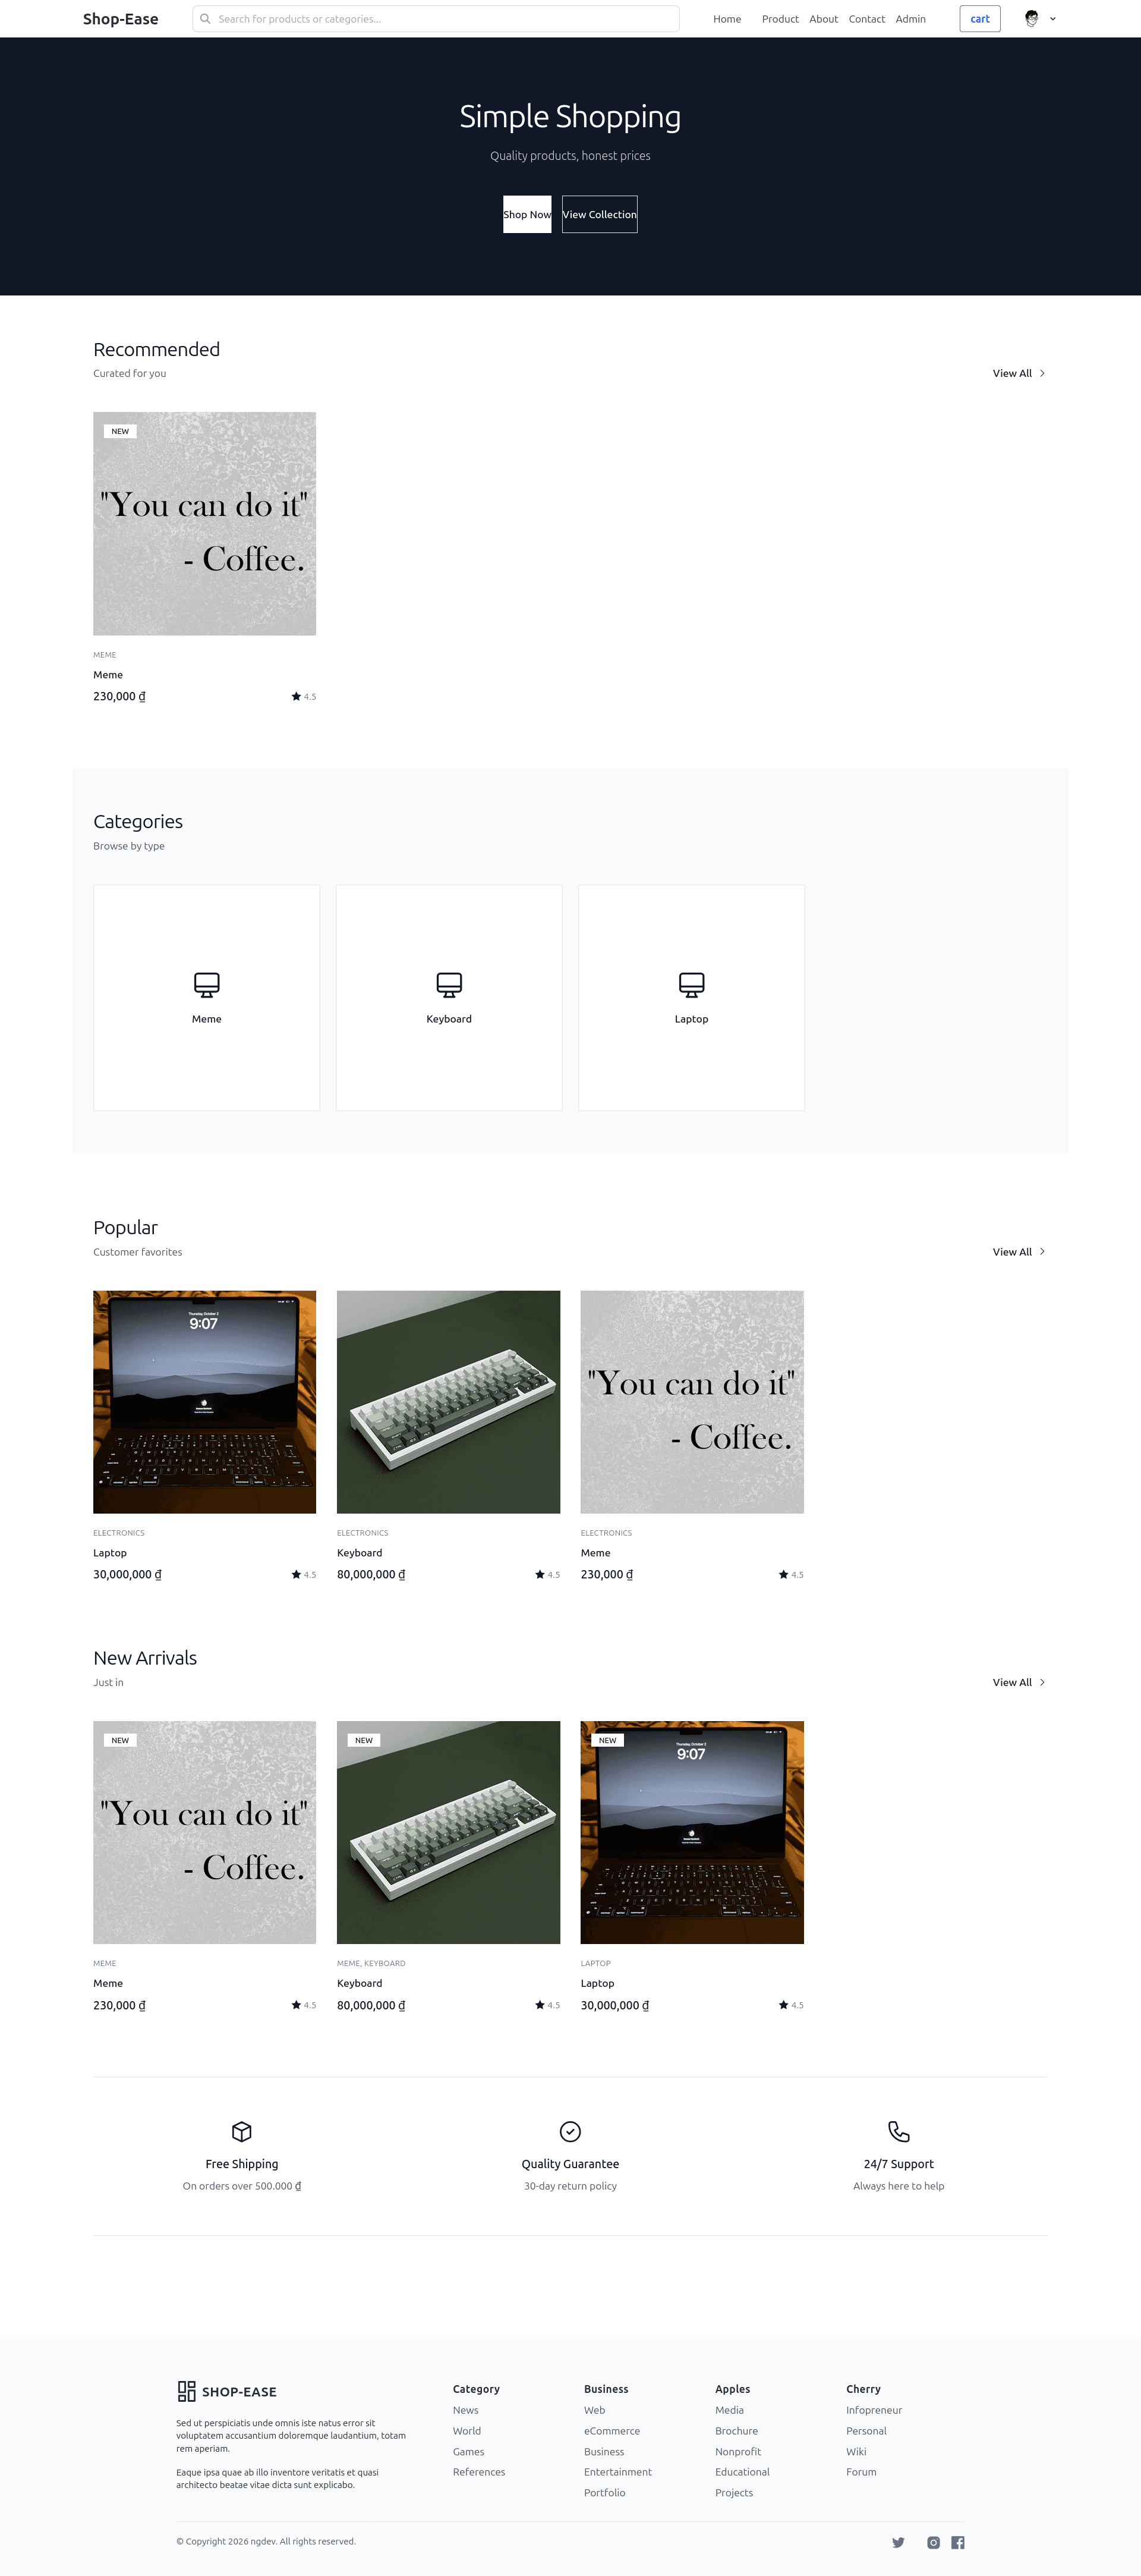Click the search magnifier icon
Screen dimensions: 1141x2576
[x=206, y=18]
